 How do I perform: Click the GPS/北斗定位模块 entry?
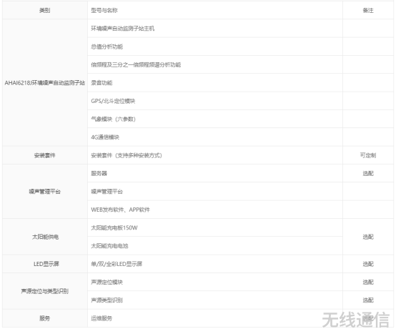tap(113, 101)
